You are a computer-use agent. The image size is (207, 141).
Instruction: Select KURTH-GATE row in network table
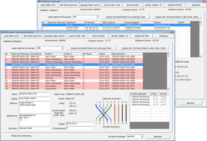point(116,28)
